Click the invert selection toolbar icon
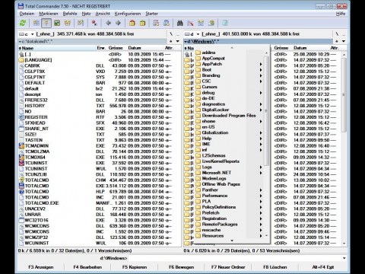This screenshot has width=365, height=274. (x=81, y=23)
